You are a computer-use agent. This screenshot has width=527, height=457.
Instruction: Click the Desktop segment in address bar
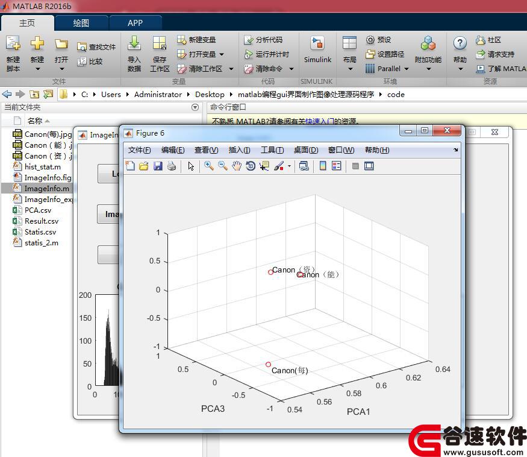click(210, 94)
